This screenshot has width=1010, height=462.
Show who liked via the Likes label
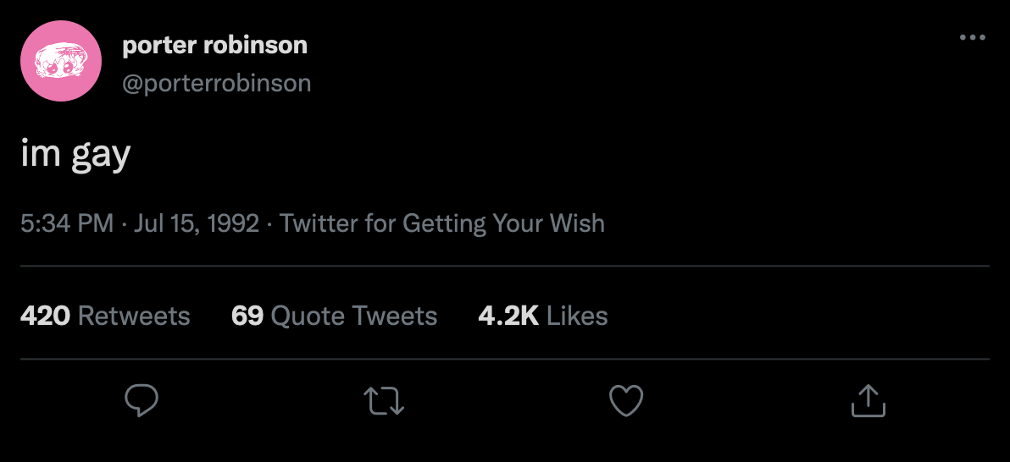click(577, 316)
